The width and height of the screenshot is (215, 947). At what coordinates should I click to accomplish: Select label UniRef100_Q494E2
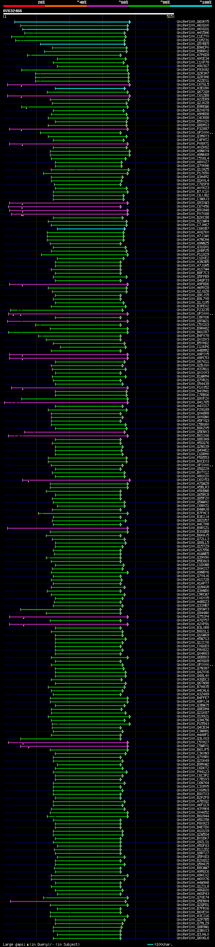click(x=193, y=450)
